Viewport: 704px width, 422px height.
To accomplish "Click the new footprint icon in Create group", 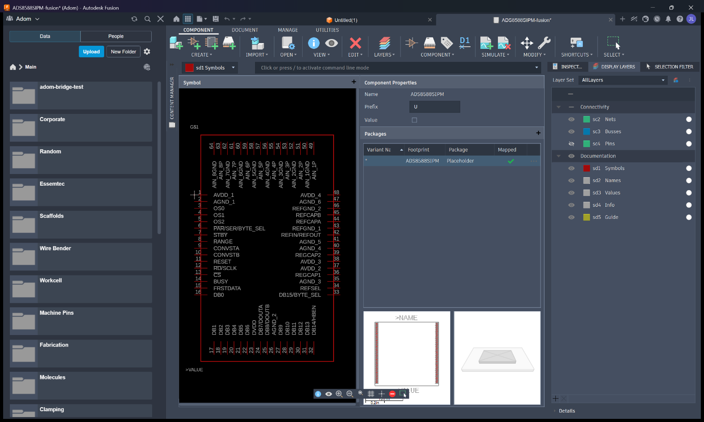I will click(x=211, y=43).
